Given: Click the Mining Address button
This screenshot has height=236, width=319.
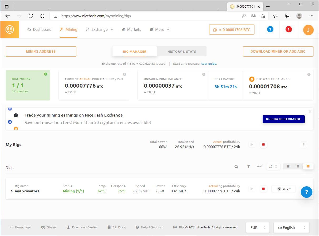Looking at the screenshot, I should pos(41,52).
